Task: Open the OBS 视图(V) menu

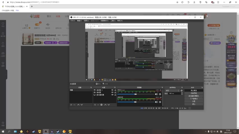Action: coord(86,21)
